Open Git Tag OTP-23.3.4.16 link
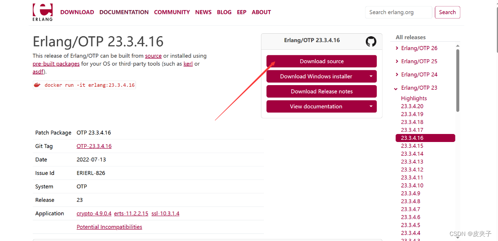The height and width of the screenshot is (241, 498). click(x=94, y=146)
